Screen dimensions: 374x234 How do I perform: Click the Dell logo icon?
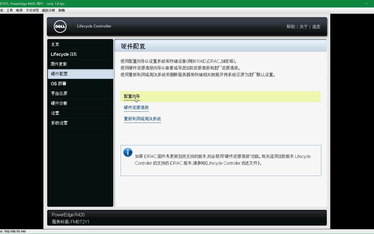[x=60, y=26]
